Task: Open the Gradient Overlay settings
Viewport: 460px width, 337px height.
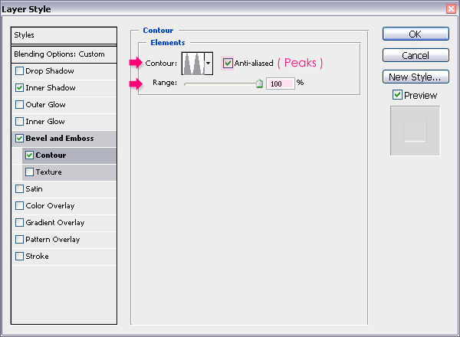Action: coord(55,222)
